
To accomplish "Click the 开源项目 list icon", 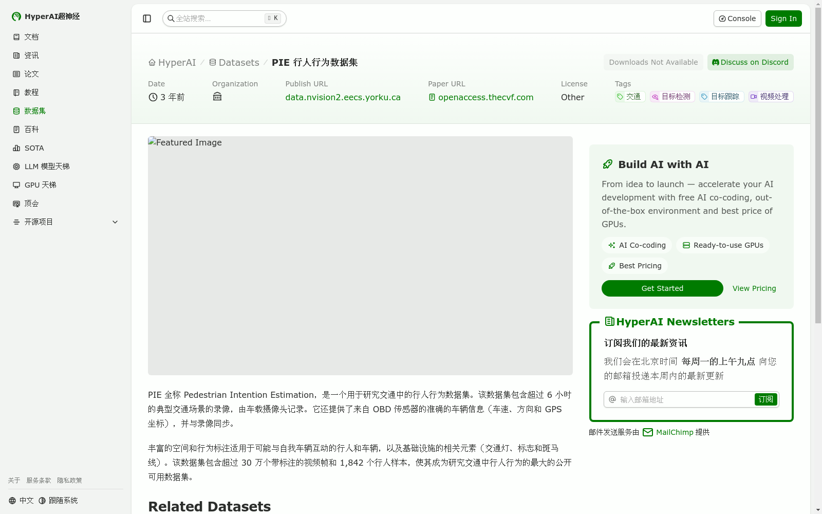I will [x=16, y=222].
